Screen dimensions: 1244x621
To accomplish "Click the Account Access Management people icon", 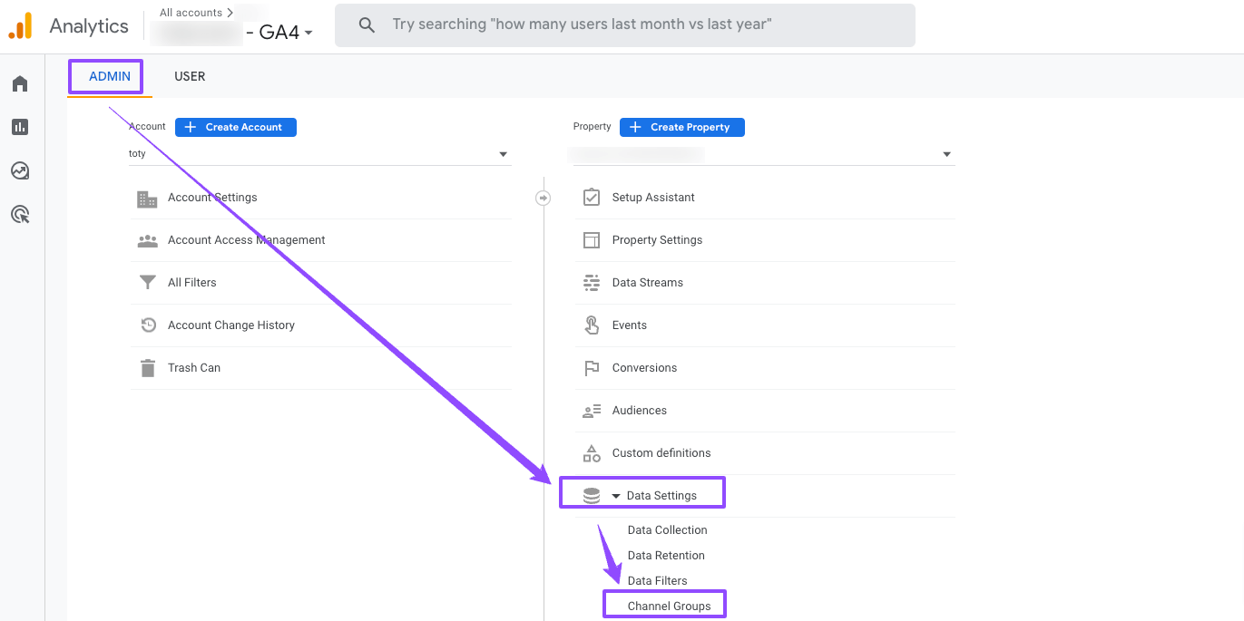I will [x=147, y=241].
